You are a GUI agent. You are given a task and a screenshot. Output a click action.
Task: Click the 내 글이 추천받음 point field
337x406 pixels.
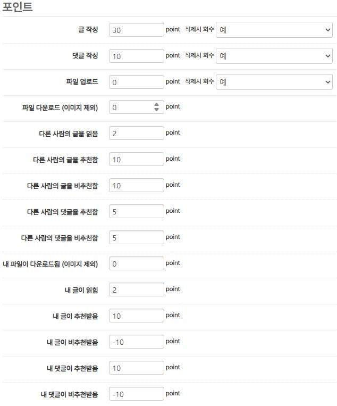(x=136, y=316)
